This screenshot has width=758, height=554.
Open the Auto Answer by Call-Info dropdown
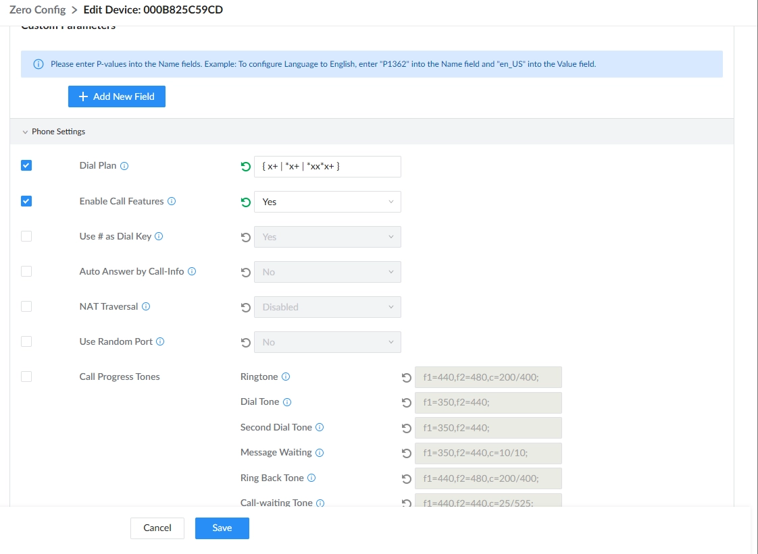coord(327,272)
